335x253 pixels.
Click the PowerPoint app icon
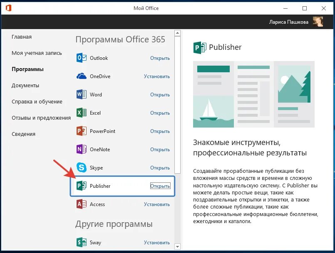click(x=82, y=131)
